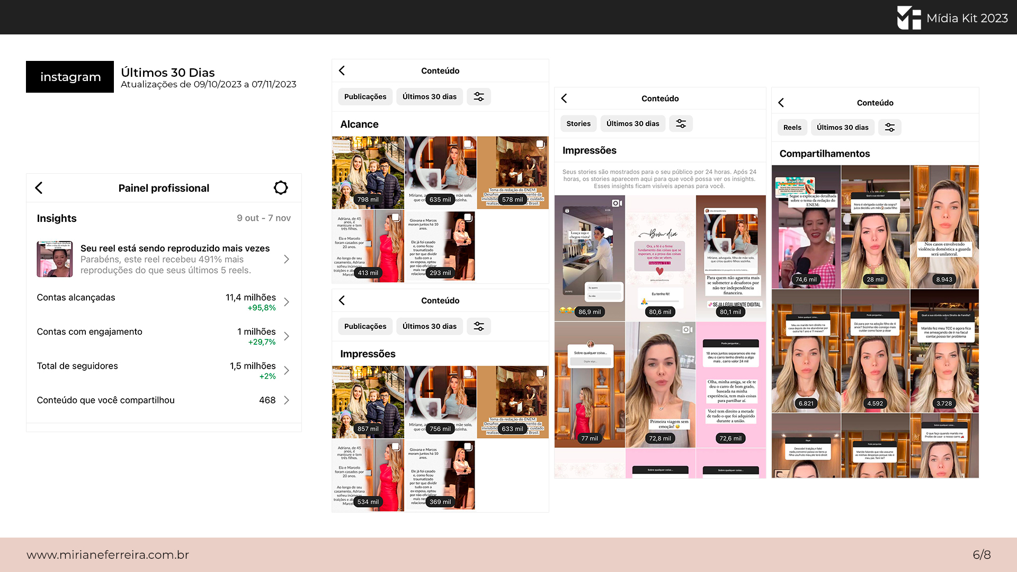Open Últimos 30 dias filter in Reels panel
The height and width of the screenshot is (572, 1017).
pyautogui.click(x=843, y=127)
